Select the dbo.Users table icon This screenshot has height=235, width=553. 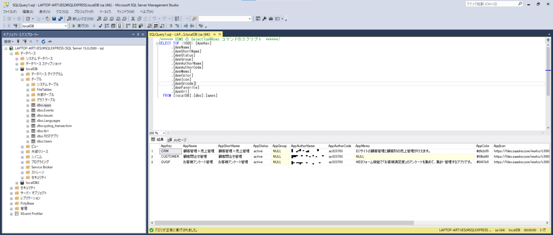[33, 141]
